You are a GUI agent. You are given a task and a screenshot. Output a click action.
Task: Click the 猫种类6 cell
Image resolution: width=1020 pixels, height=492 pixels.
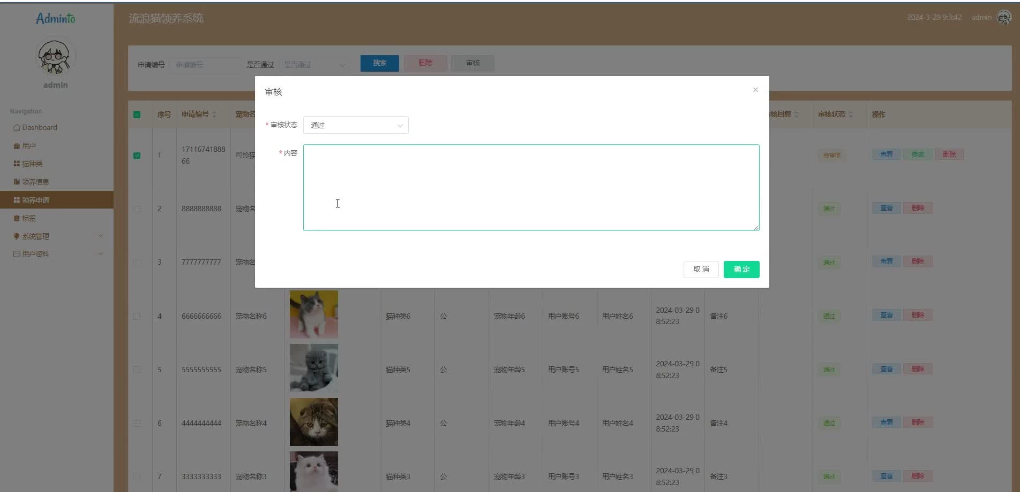click(x=398, y=316)
